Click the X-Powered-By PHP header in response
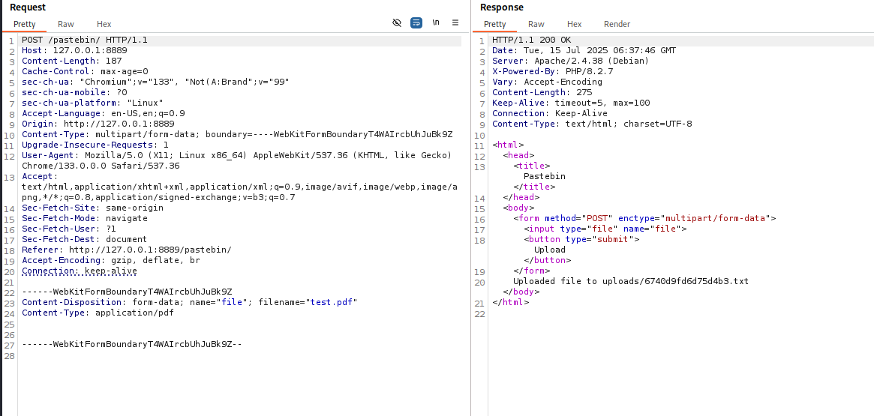This screenshot has width=874, height=416. 552,71
